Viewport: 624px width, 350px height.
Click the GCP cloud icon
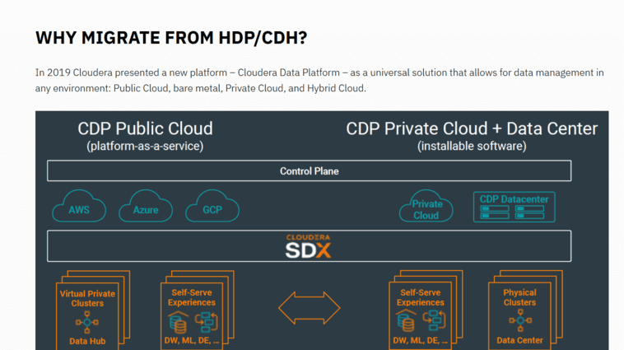point(212,208)
